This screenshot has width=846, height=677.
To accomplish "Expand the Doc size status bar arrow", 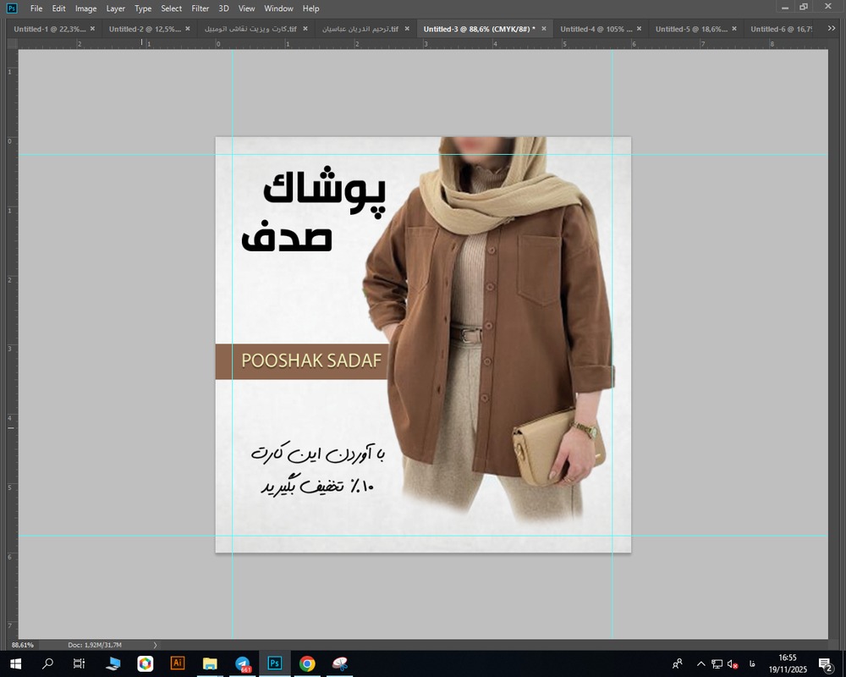I will pyautogui.click(x=155, y=645).
